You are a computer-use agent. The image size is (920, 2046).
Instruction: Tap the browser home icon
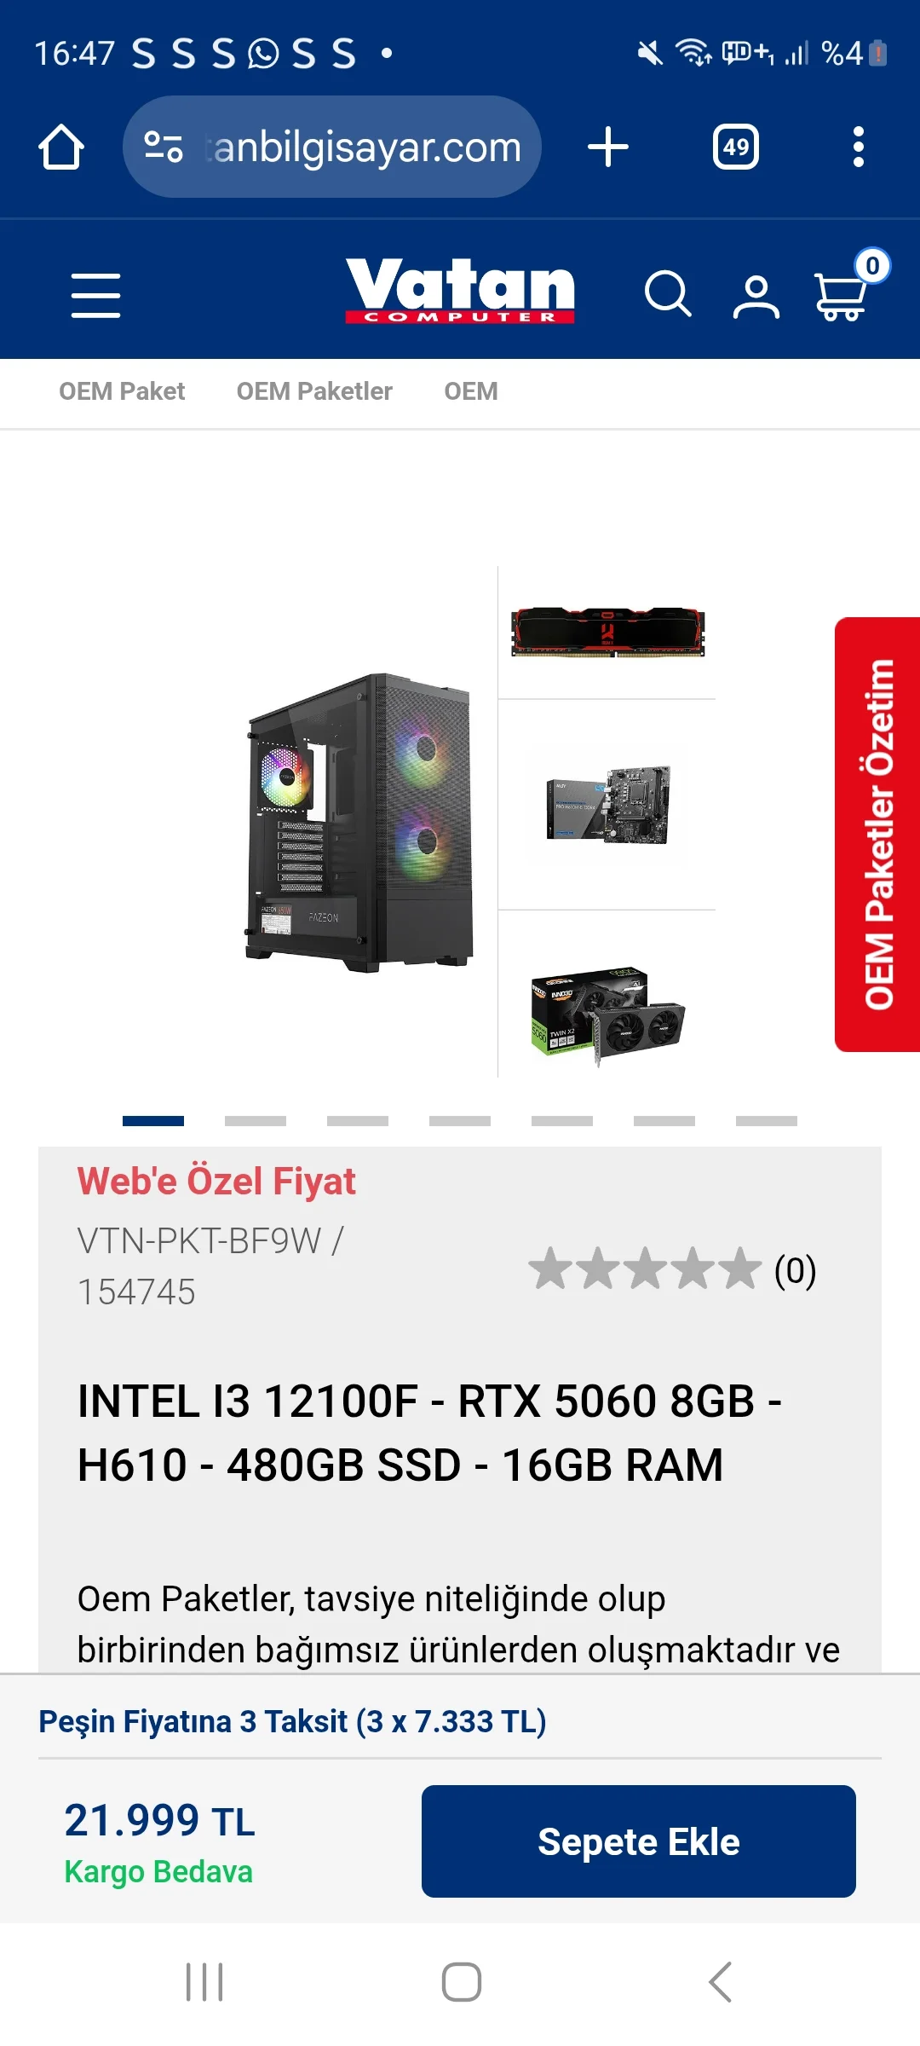click(61, 147)
